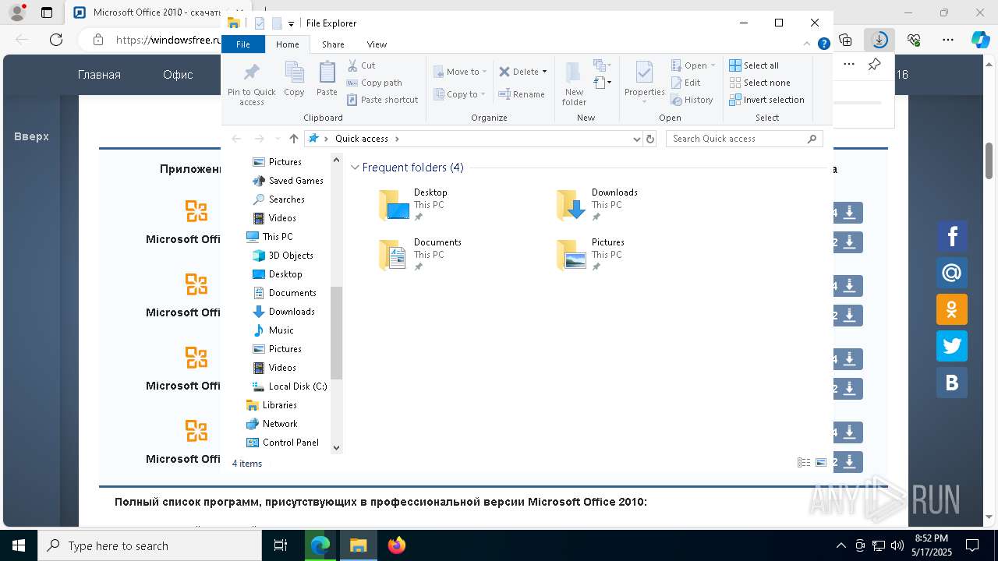Click Facebook share icon on webpage
This screenshot has width=998, height=561.
coord(952,236)
